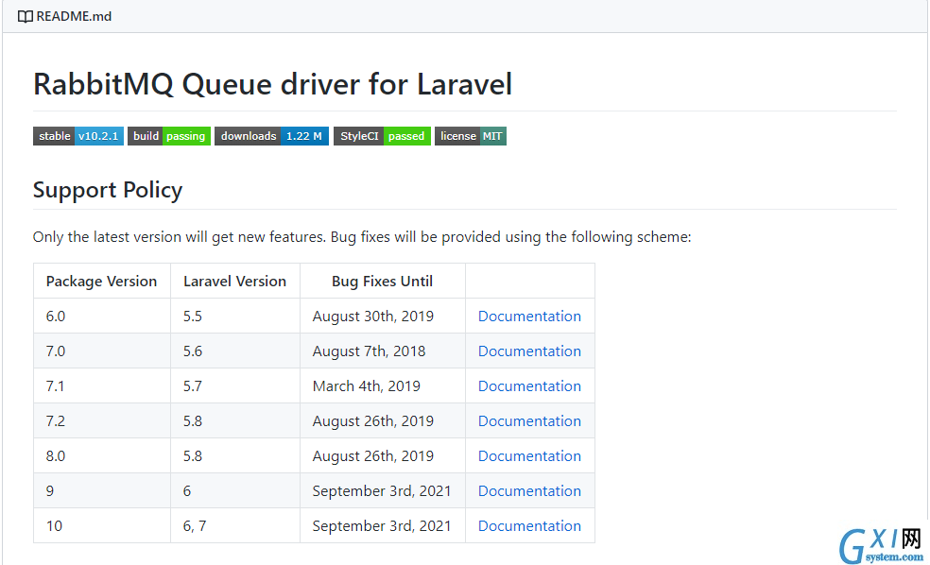Select bug fix date in package 10 row

[x=382, y=526]
